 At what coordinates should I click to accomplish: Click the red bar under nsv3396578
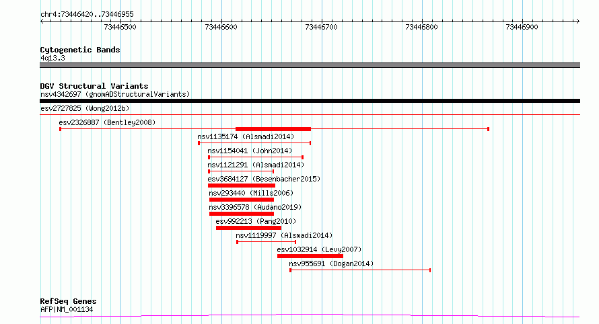tap(242, 214)
